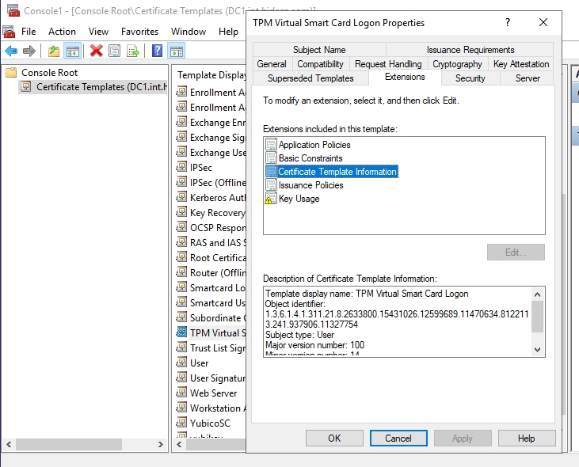
Task: Toggle the Show/Hide Console Tree icon
Action: pyautogui.click(x=72, y=51)
